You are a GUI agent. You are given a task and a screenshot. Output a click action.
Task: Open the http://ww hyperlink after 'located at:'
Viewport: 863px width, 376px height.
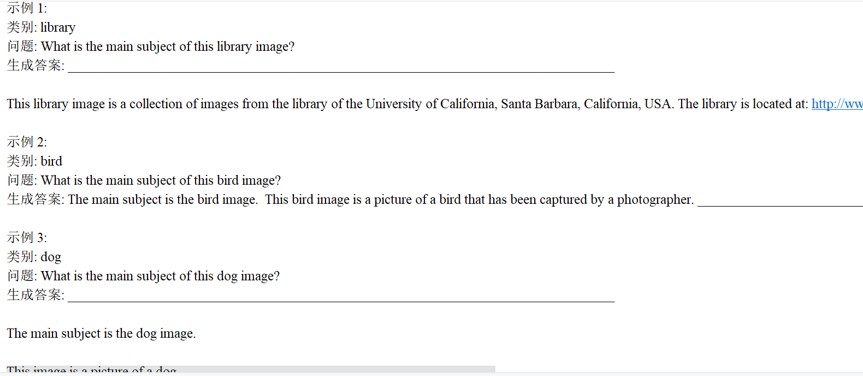pyautogui.click(x=837, y=104)
